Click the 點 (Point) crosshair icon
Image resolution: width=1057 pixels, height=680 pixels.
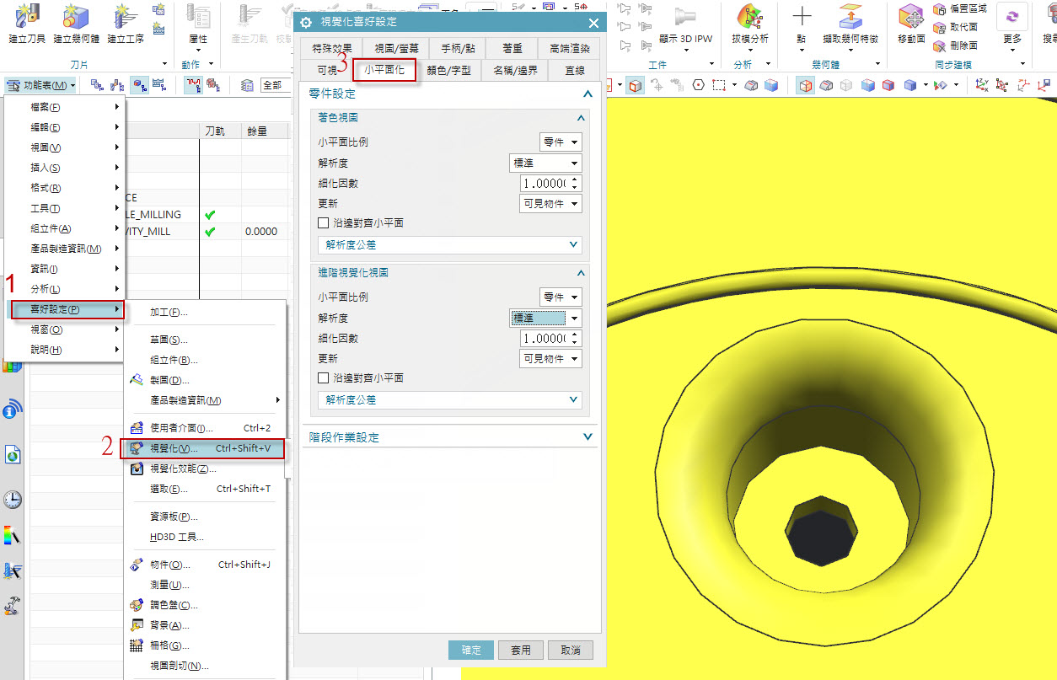point(802,17)
